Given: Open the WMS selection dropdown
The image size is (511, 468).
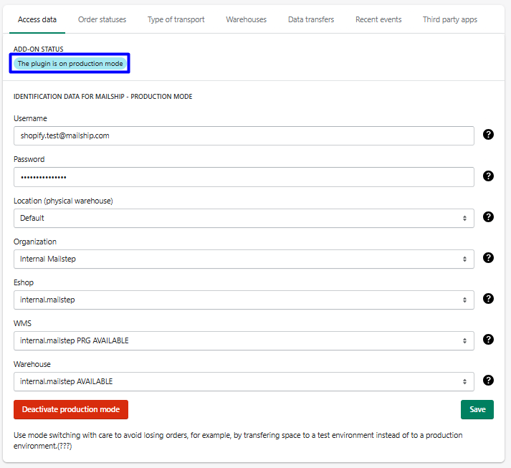Looking at the screenshot, I should point(244,340).
